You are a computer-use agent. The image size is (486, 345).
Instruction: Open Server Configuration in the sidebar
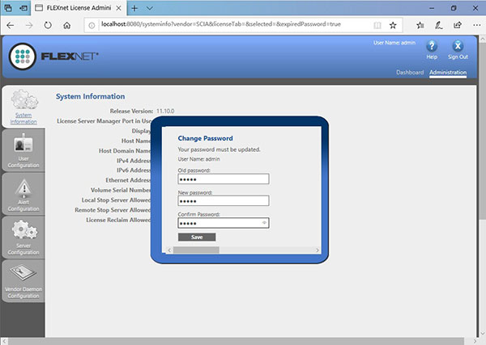click(23, 238)
